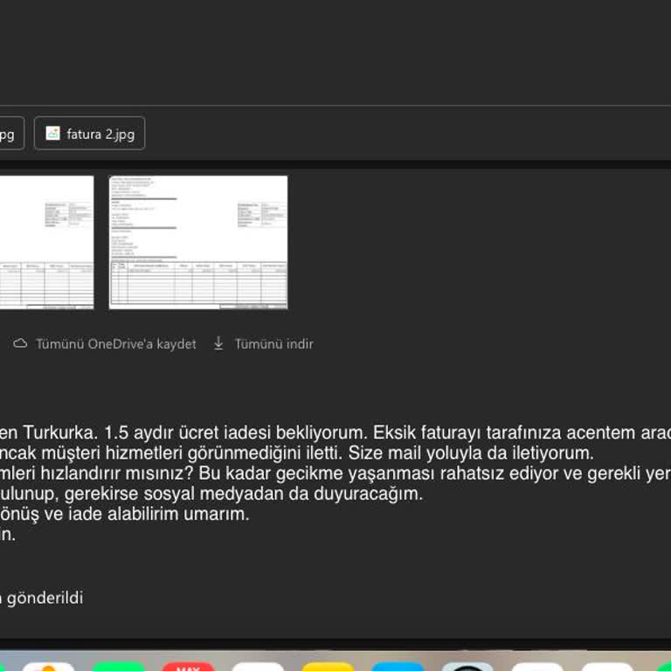
Task: Open the partially visible left invoice thumbnail
Action: pyautogui.click(x=46, y=242)
